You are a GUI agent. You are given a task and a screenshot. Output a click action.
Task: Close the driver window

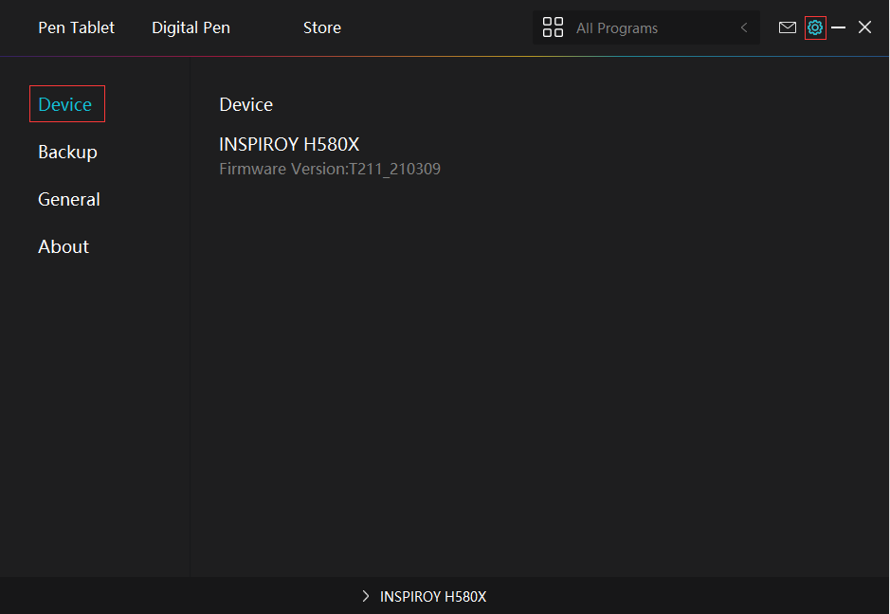pos(864,27)
